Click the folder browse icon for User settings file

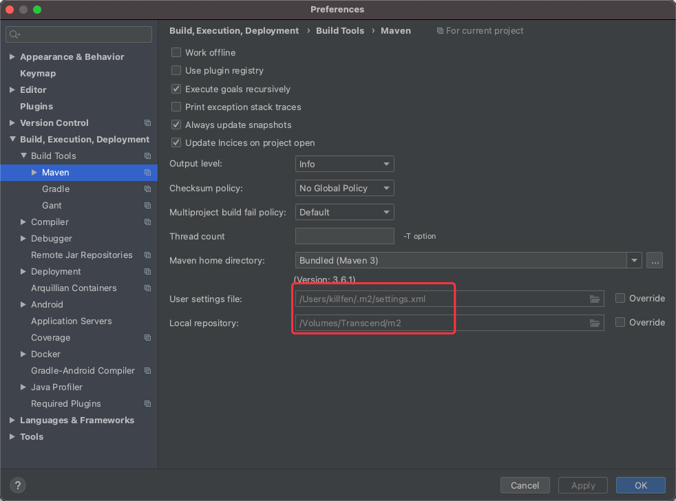[595, 299]
